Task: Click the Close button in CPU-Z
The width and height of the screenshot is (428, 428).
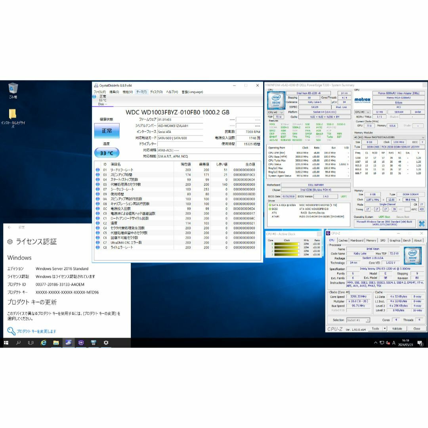Action: pyautogui.click(x=417, y=329)
